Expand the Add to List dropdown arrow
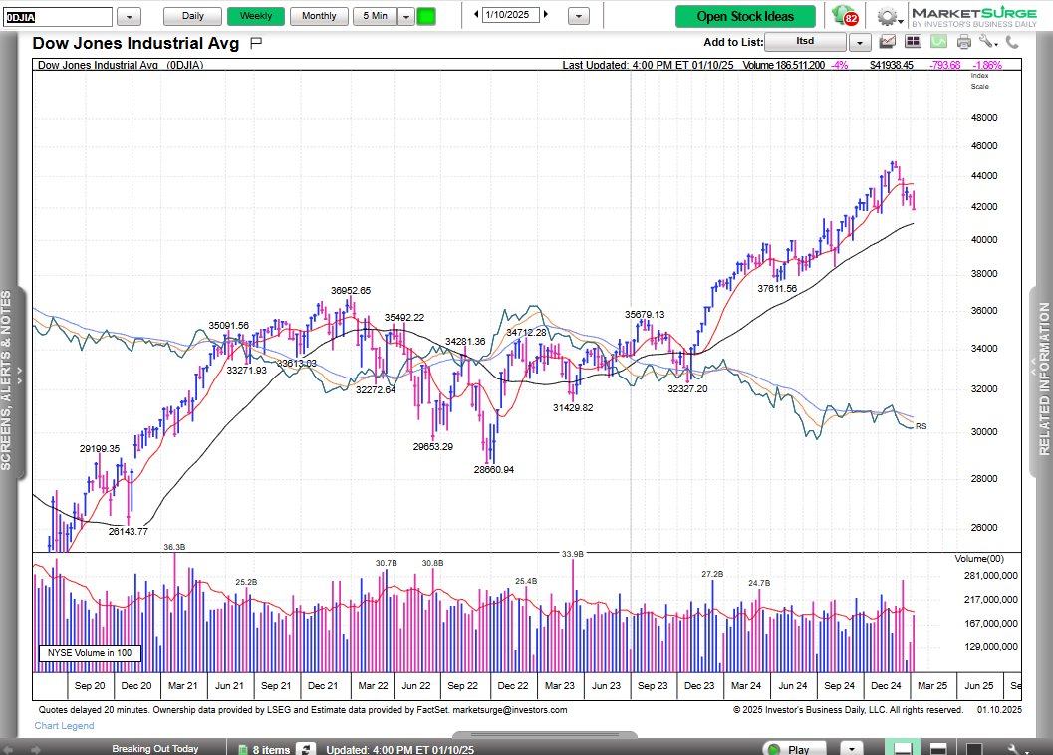 (860, 42)
